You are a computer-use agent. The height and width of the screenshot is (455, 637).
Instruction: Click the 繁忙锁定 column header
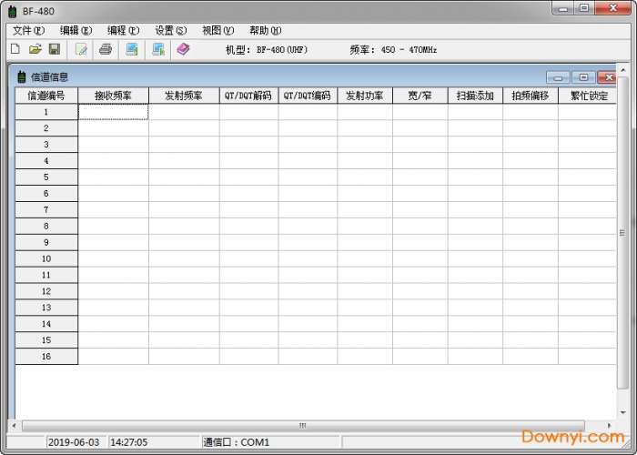coord(588,96)
